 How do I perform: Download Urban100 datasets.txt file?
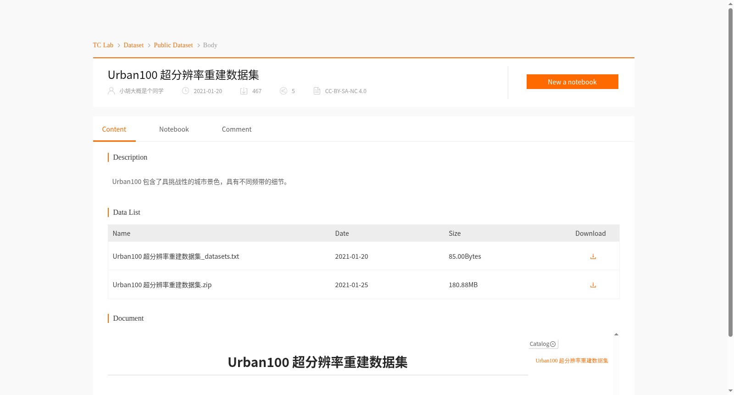tap(593, 256)
